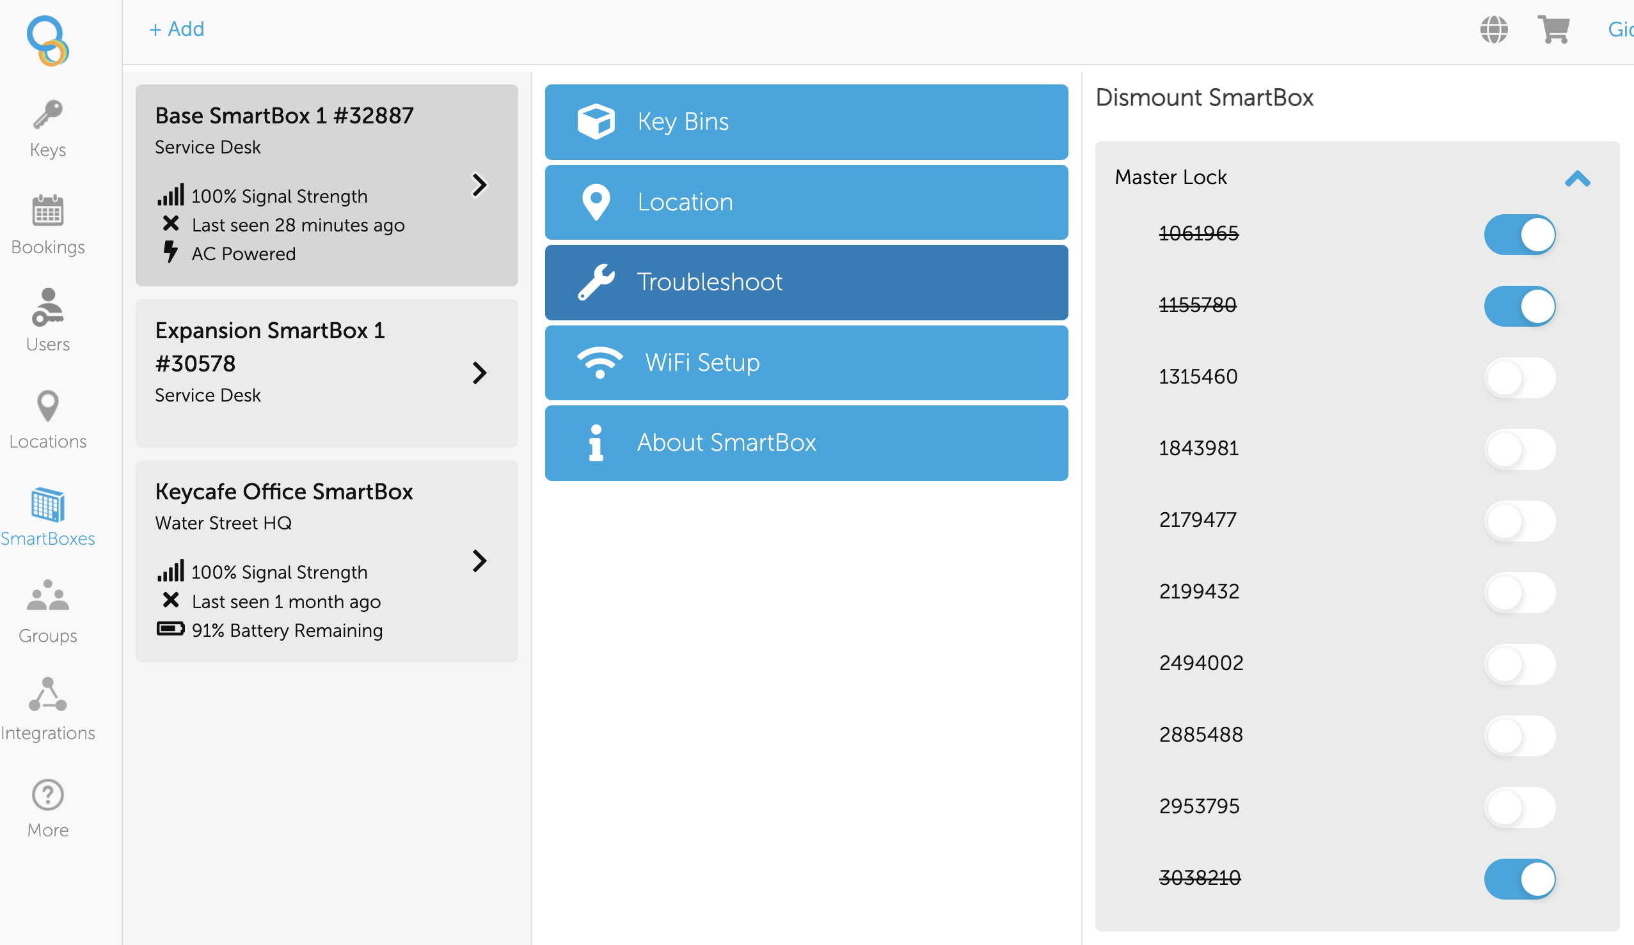This screenshot has width=1634, height=945.
Task: Open About SmartBox
Action: coord(806,442)
